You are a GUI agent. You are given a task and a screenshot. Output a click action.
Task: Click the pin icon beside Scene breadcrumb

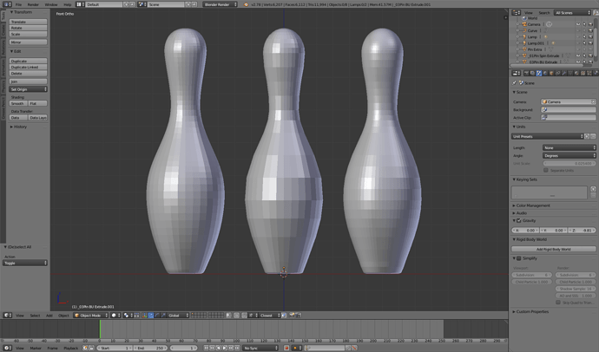[x=515, y=82]
